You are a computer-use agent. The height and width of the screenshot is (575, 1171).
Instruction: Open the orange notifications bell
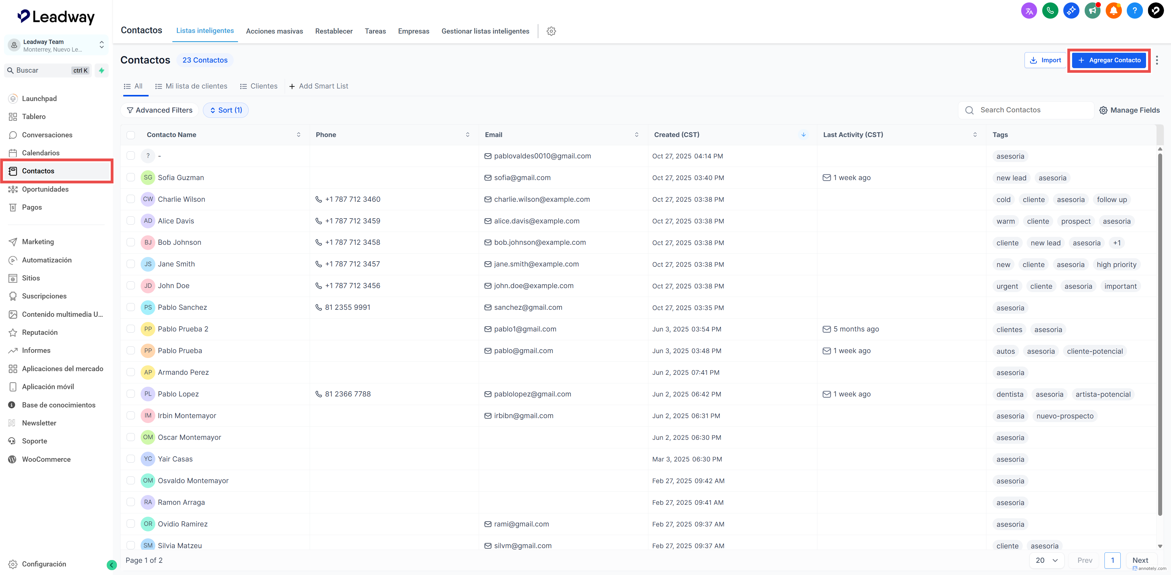pos(1113,10)
